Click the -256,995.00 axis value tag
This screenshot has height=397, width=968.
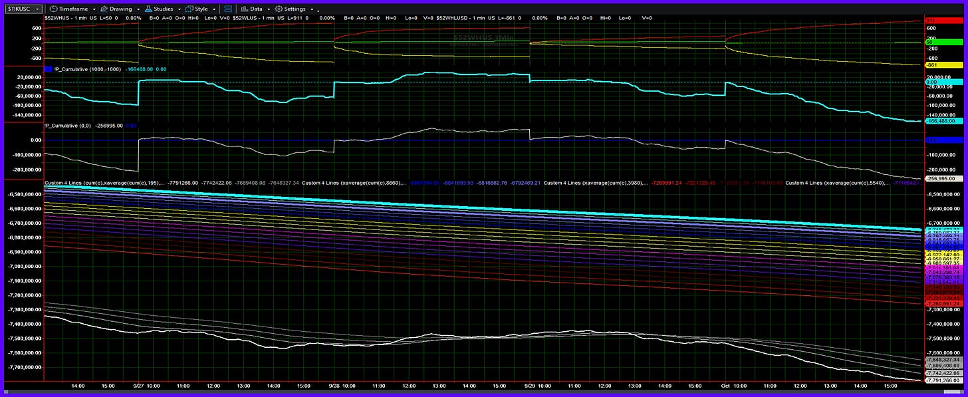[x=943, y=178]
